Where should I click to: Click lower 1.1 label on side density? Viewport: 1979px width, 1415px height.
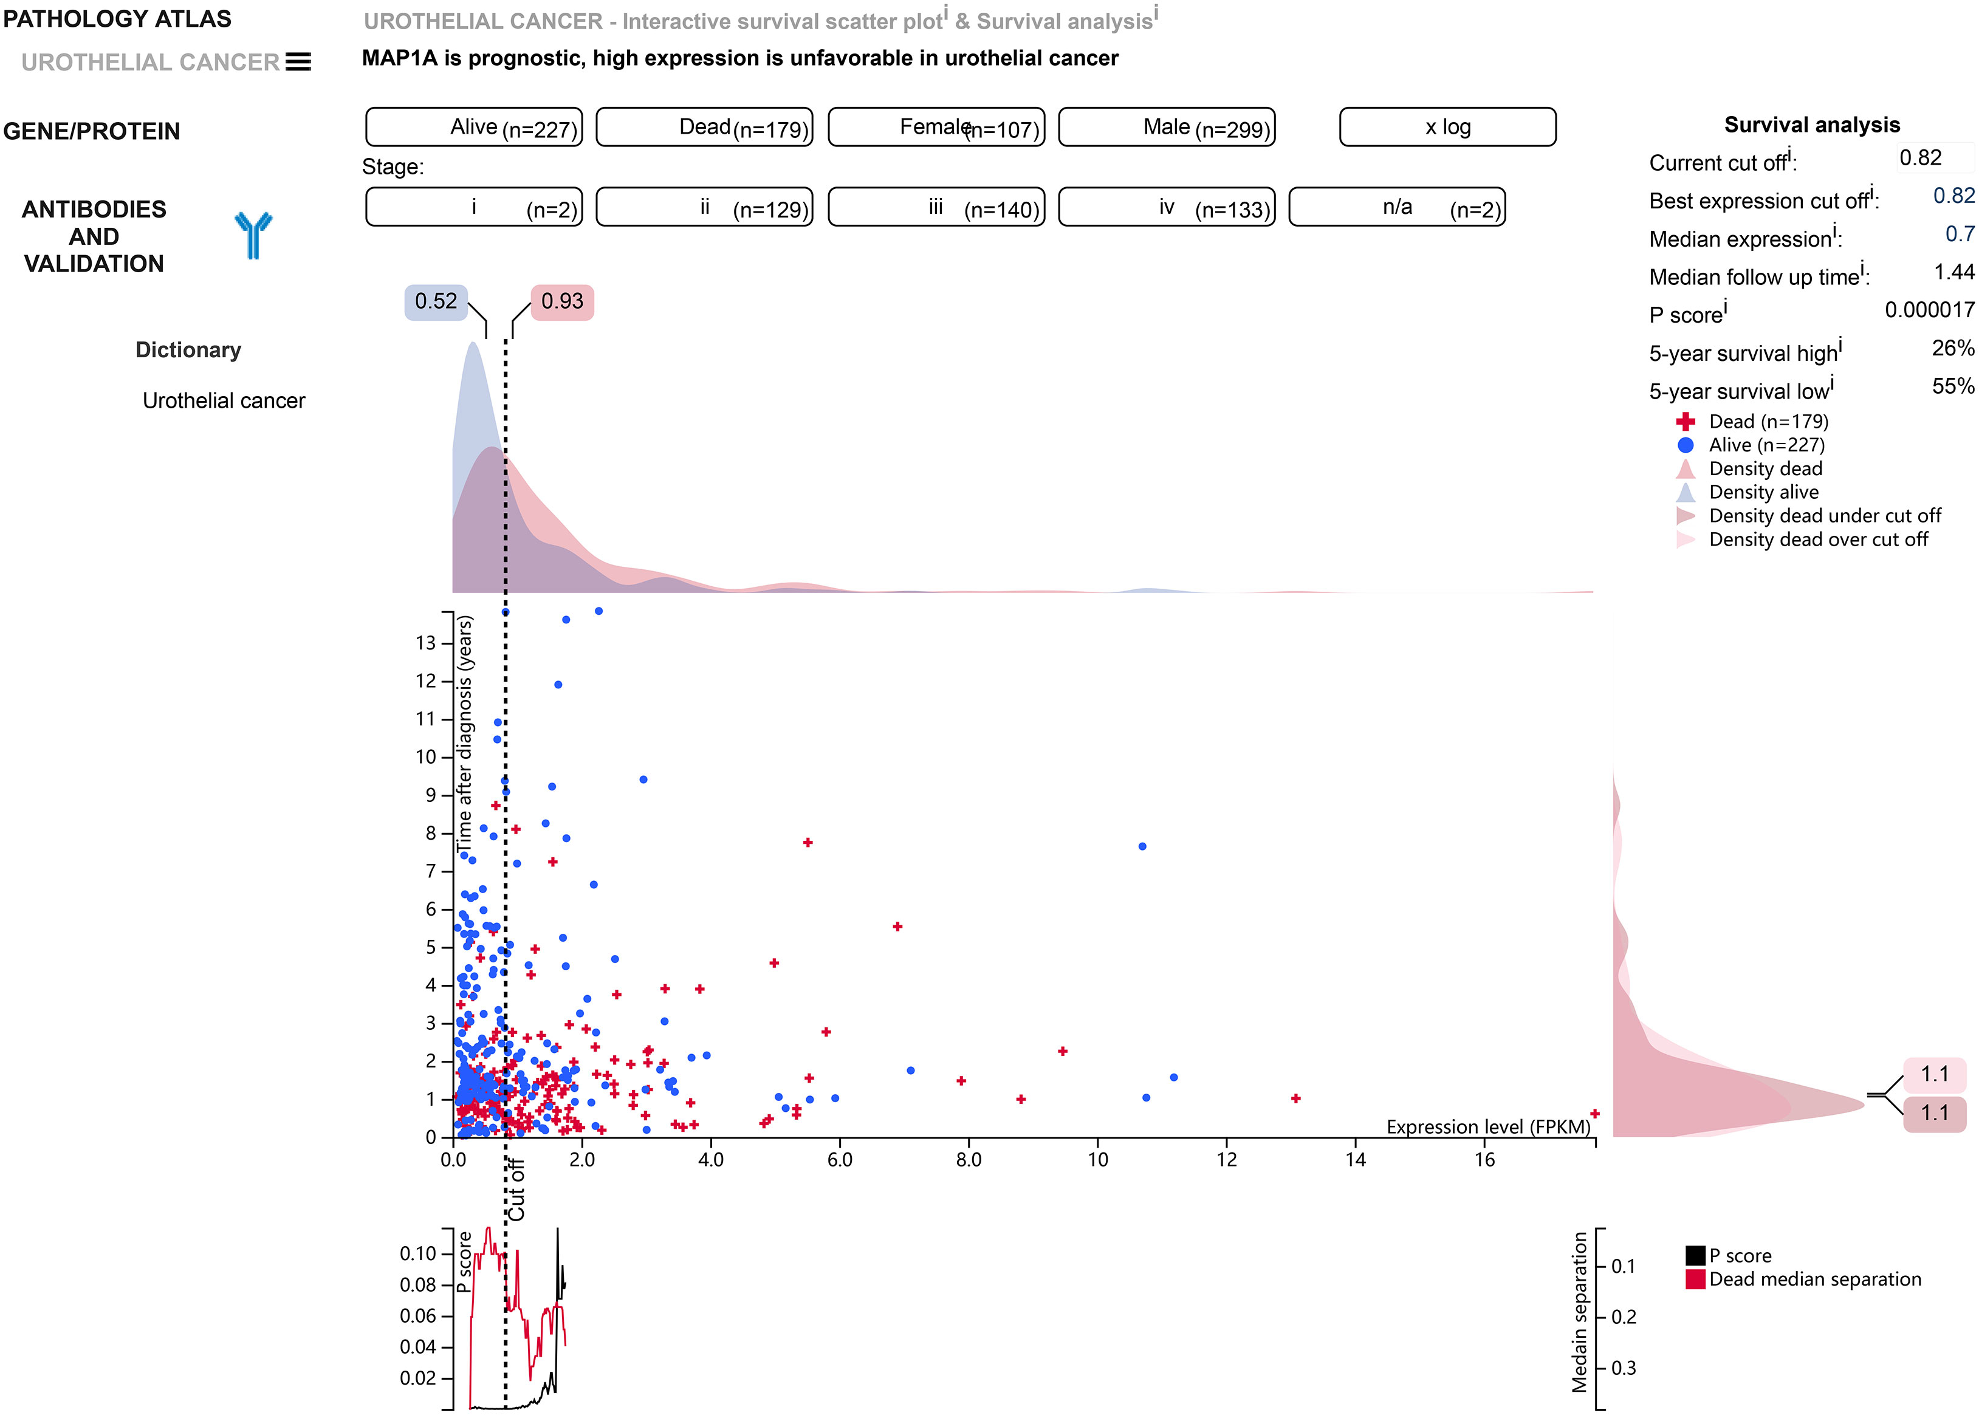pyautogui.click(x=1935, y=1114)
